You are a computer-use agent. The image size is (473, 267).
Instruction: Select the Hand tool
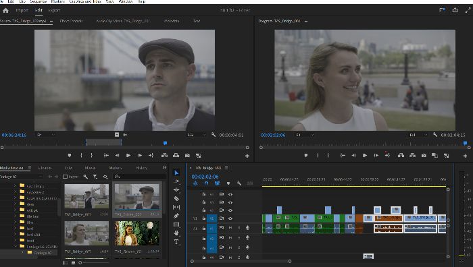point(177,233)
